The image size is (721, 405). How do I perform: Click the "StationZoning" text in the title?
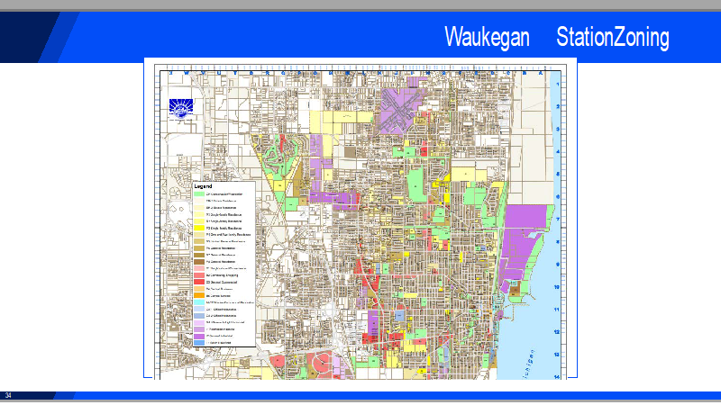613,38
